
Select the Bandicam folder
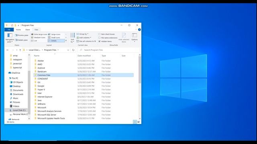(x=42, y=72)
